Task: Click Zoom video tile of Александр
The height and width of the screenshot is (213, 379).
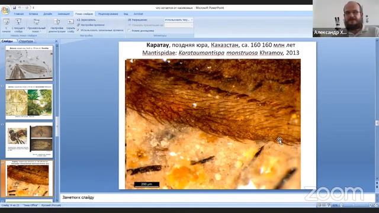Action: pyautogui.click(x=346, y=18)
